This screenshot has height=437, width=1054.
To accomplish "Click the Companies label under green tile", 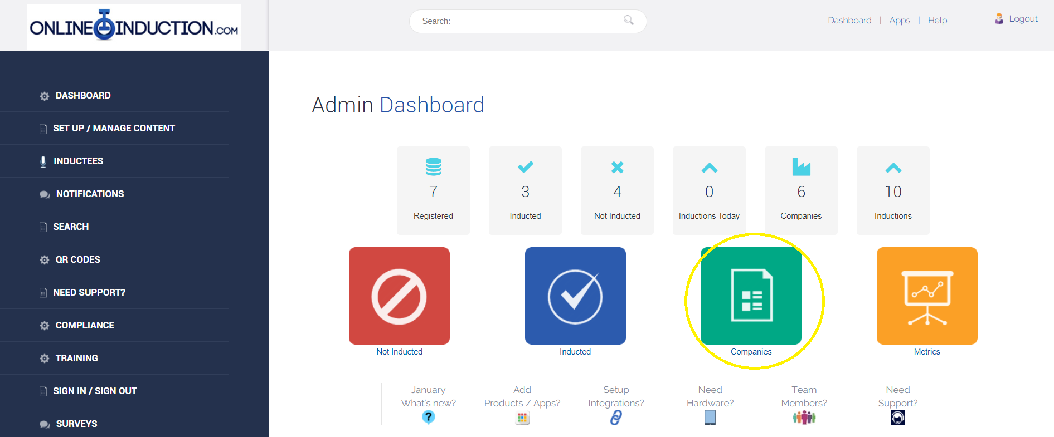I will [751, 352].
